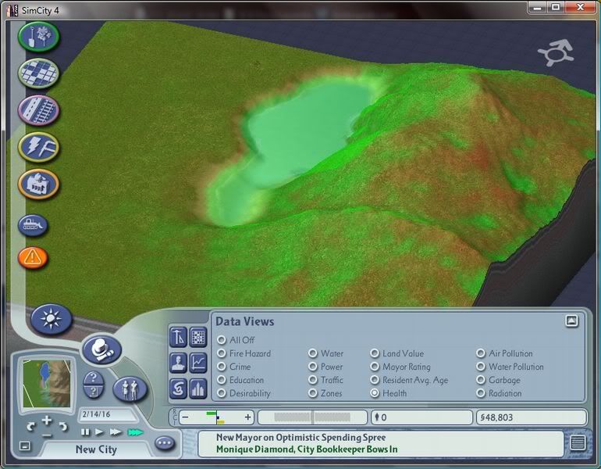The height and width of the screenshot is (469, 601).
Task: Open the budget simoleon panel icon
Action: [178, 388]
